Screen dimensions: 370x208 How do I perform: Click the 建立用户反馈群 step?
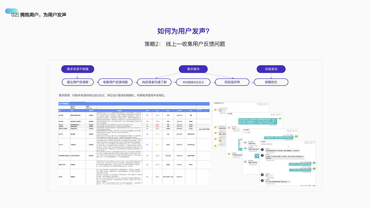pyautogui.click(x=77, y=82)
